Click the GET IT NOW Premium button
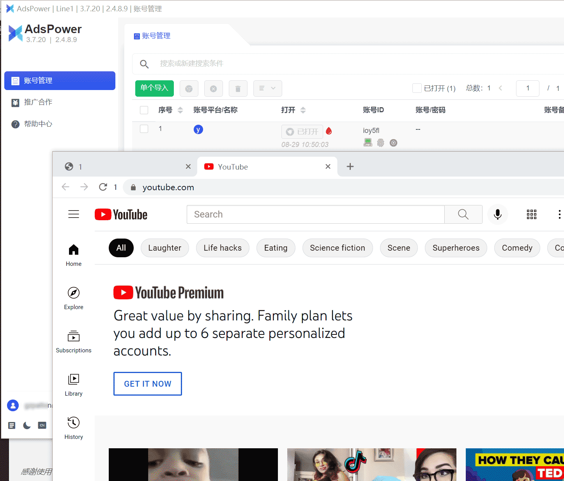The width and height of the screenshot is (564, 481). (147, 384)
